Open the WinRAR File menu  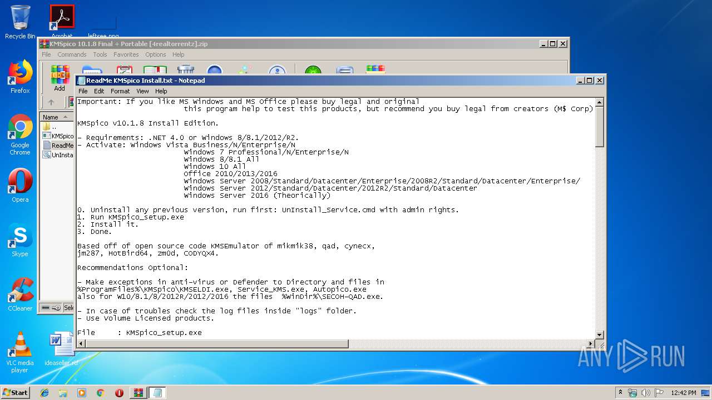point(46,54)
